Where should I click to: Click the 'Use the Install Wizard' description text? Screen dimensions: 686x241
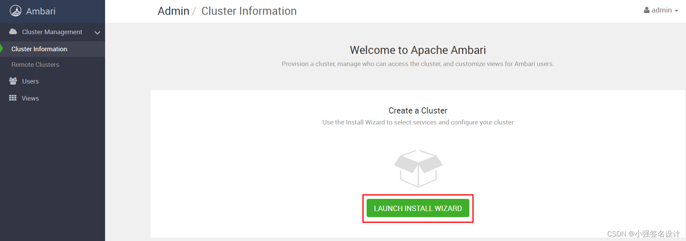click(x=418, y=122)
